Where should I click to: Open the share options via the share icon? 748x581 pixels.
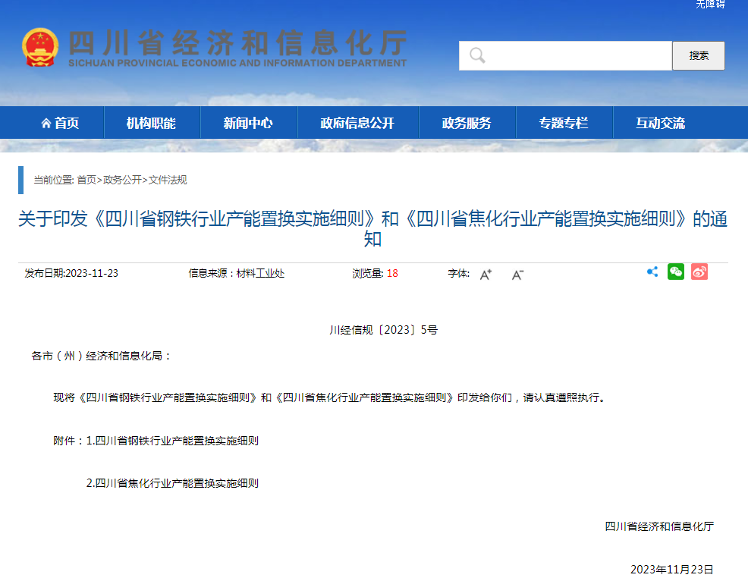click(652, 272)
